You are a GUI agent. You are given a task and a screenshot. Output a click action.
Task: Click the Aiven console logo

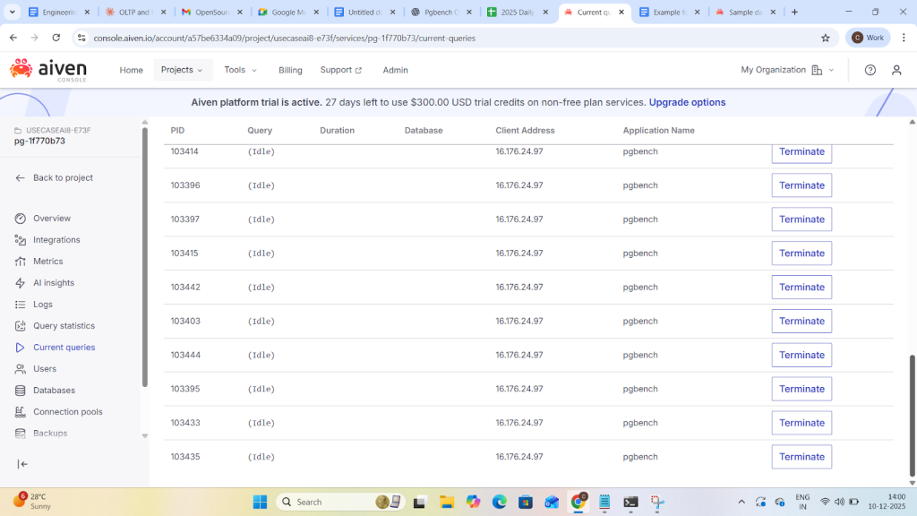(48, 69)
